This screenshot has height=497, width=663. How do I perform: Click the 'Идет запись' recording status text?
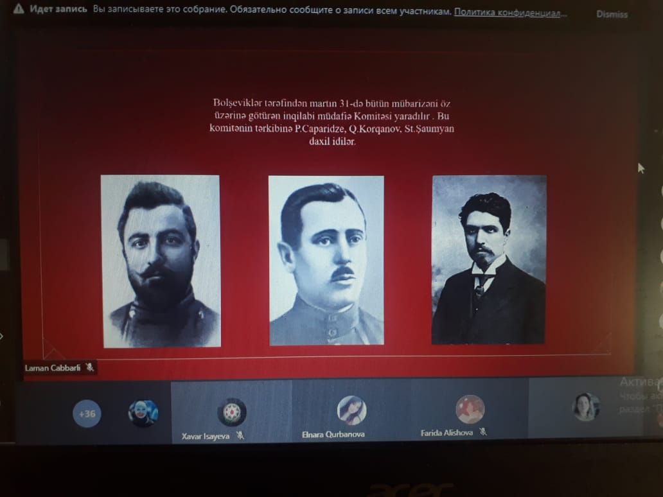(58, 9)
